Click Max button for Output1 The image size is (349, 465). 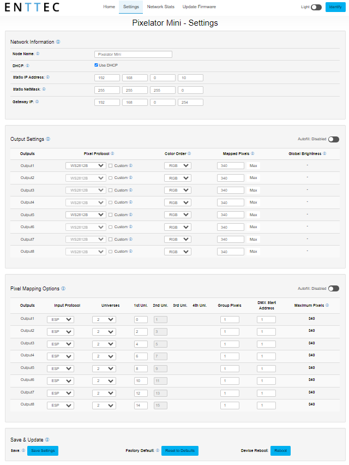coord(254,166)
